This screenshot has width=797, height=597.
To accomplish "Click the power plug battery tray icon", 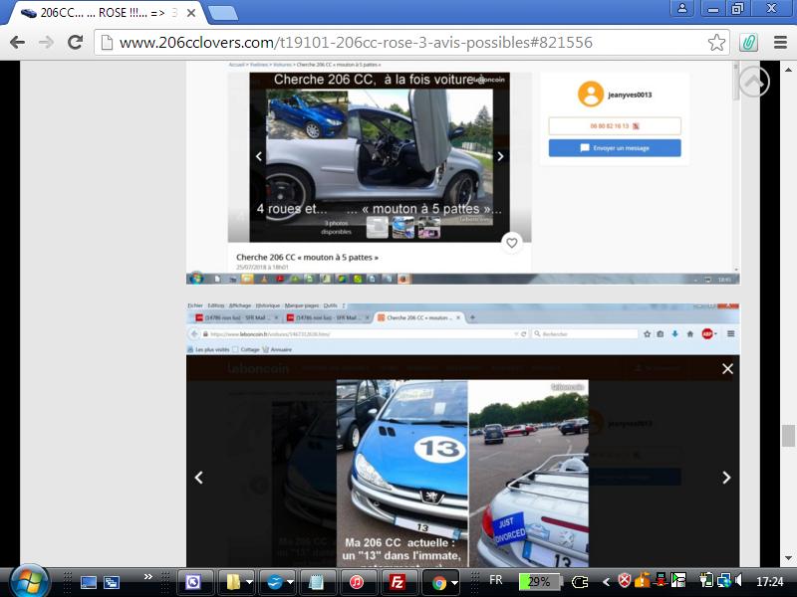I will click(706, 580).
